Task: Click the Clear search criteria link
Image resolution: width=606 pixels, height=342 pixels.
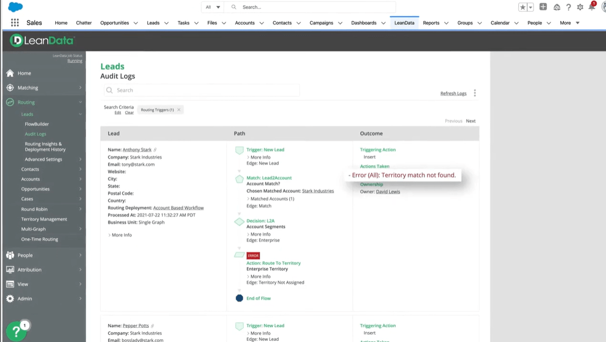Action: coord(129,113)
